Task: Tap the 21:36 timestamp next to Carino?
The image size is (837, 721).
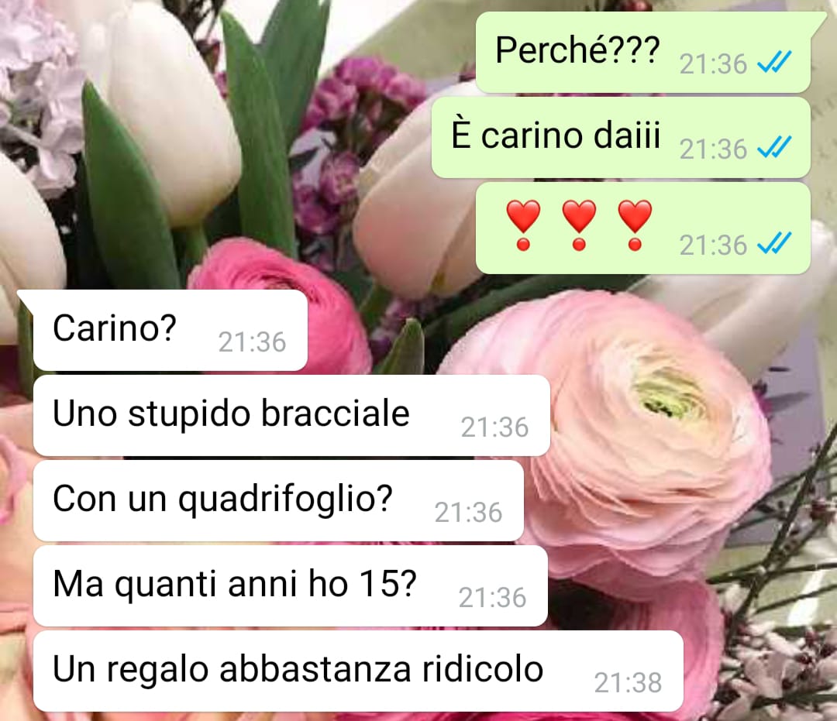Action: point(252,342)
